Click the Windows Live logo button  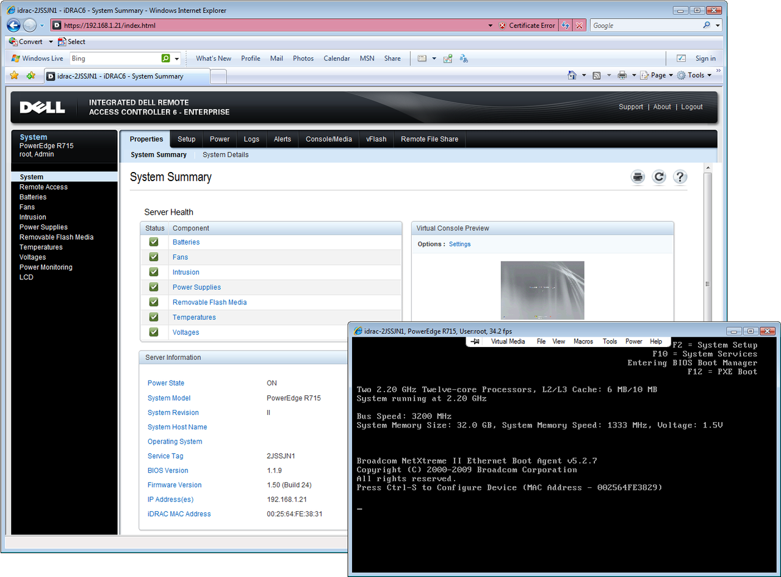(x=37, y=59)
